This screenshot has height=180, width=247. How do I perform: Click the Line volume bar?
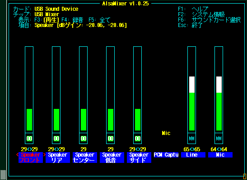[192, 90]
